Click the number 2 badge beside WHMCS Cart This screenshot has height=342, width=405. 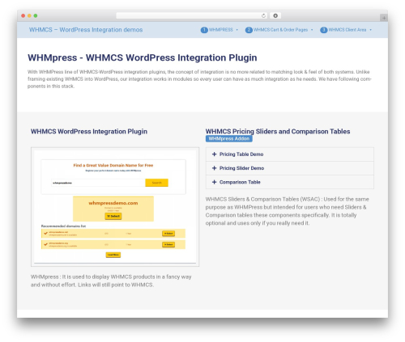coord(249,30)
